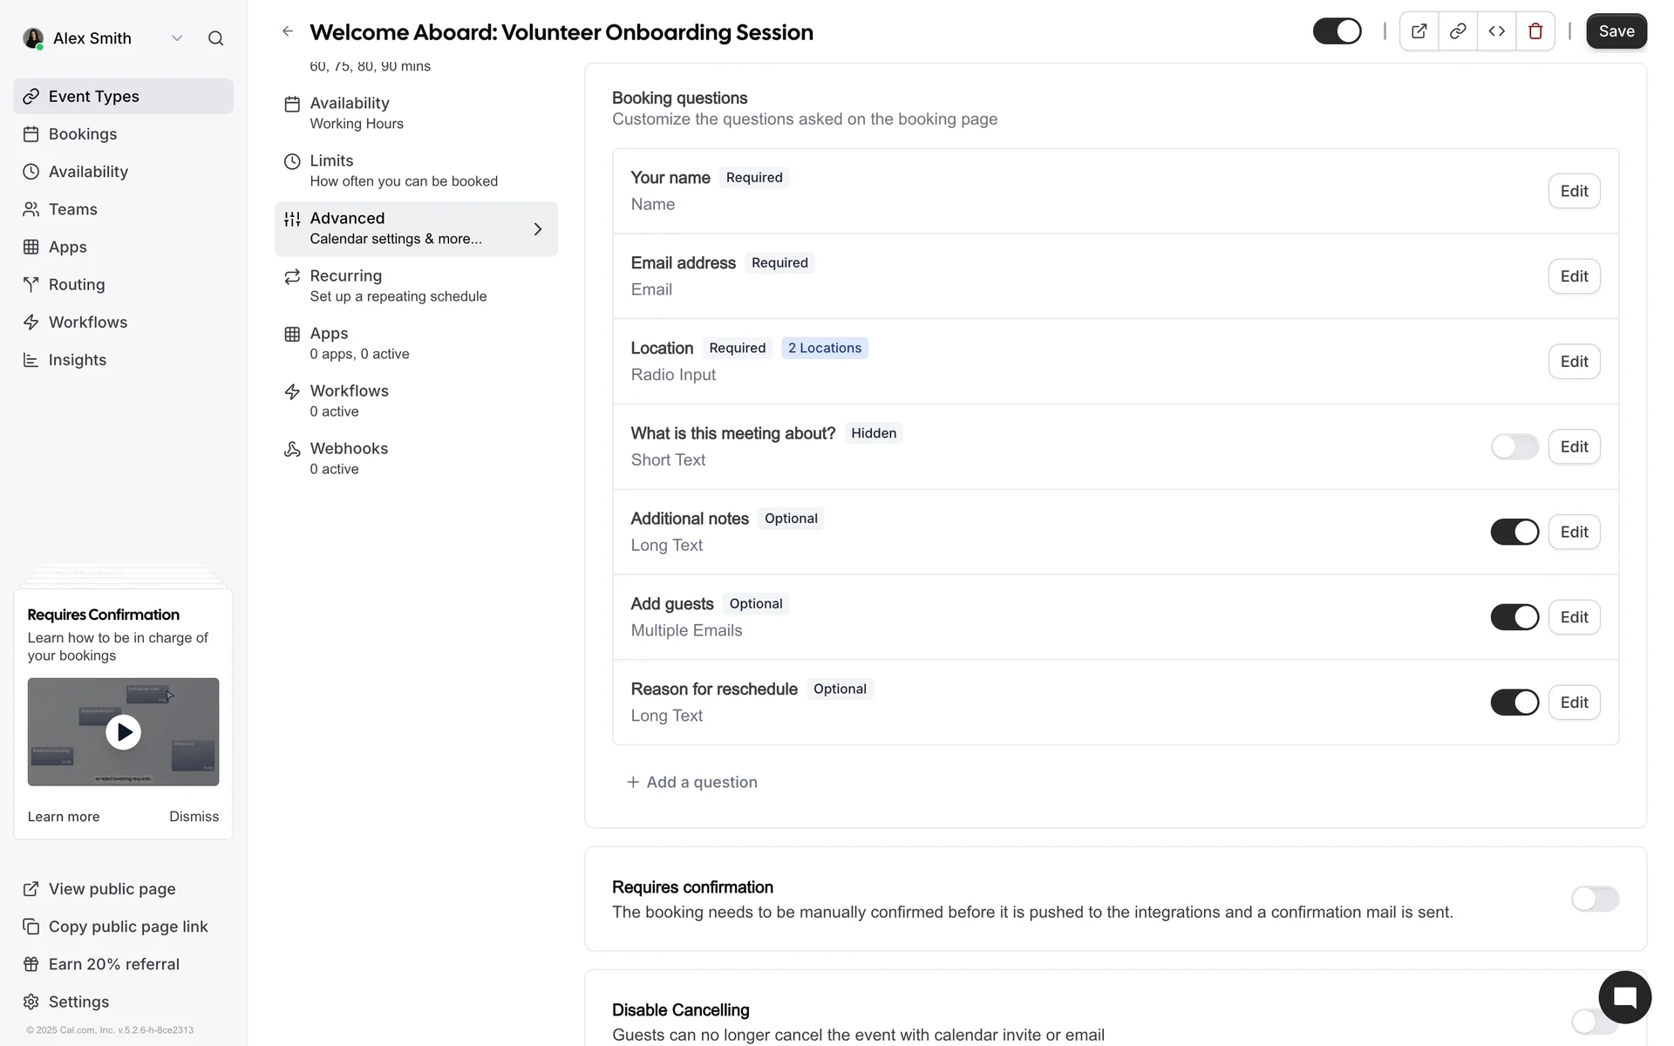Screen dimensions: 1674x1046
Task: Open event preview in new tab icon
Action: (x=1419, y=31)
